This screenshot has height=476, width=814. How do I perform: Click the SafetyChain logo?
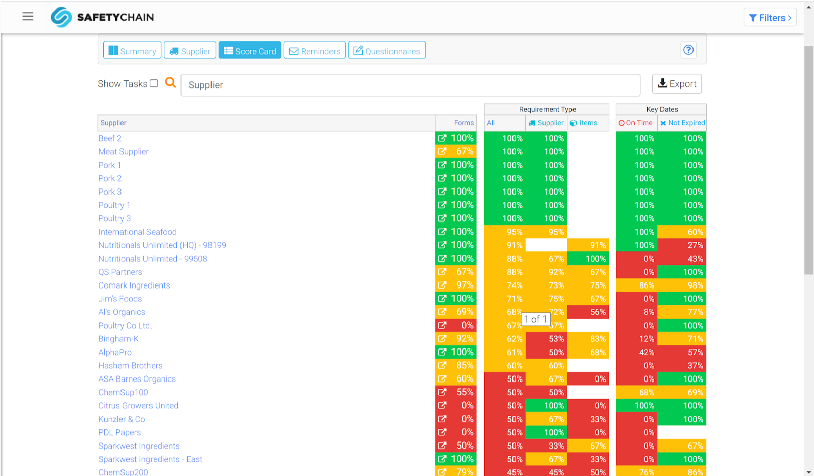(102, 17)
